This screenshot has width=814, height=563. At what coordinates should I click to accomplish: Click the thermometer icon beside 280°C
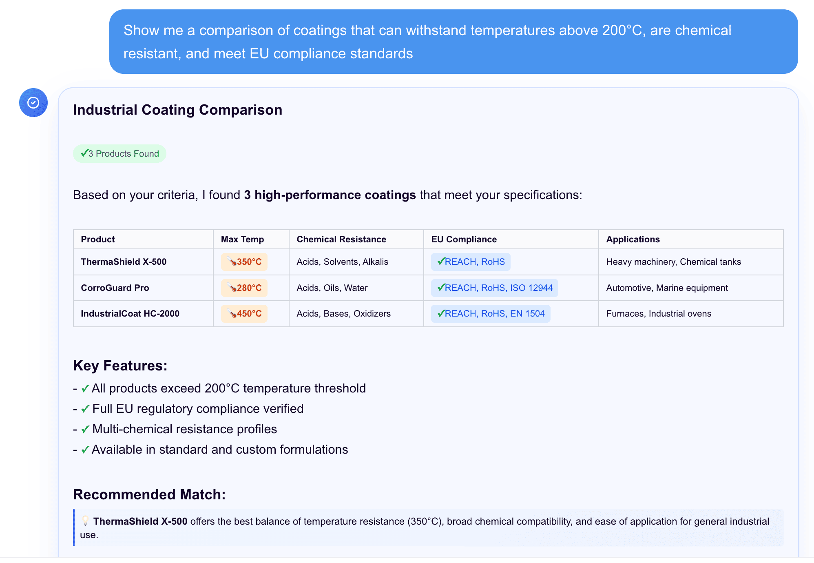pos(232,288)
